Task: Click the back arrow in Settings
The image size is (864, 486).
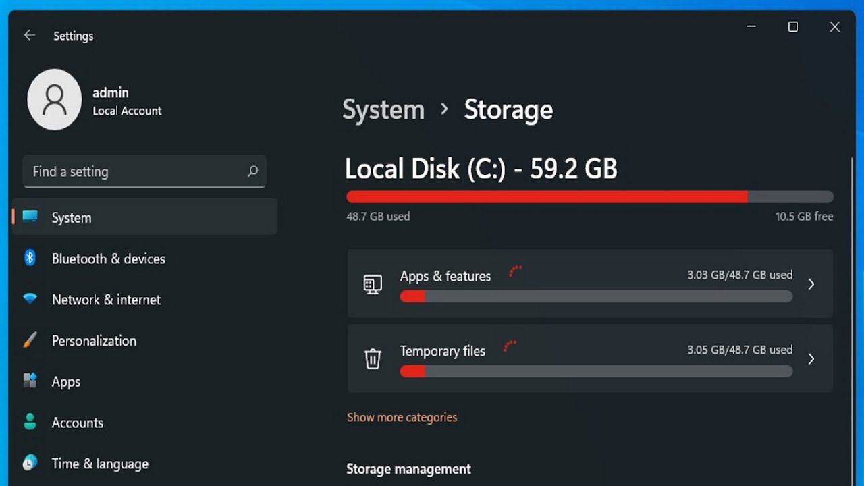Action: pos(30,36)
